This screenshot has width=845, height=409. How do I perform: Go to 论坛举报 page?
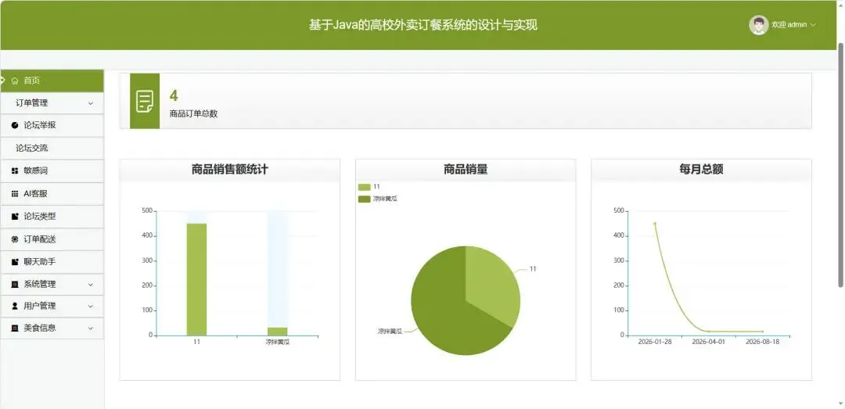[52, 125]
